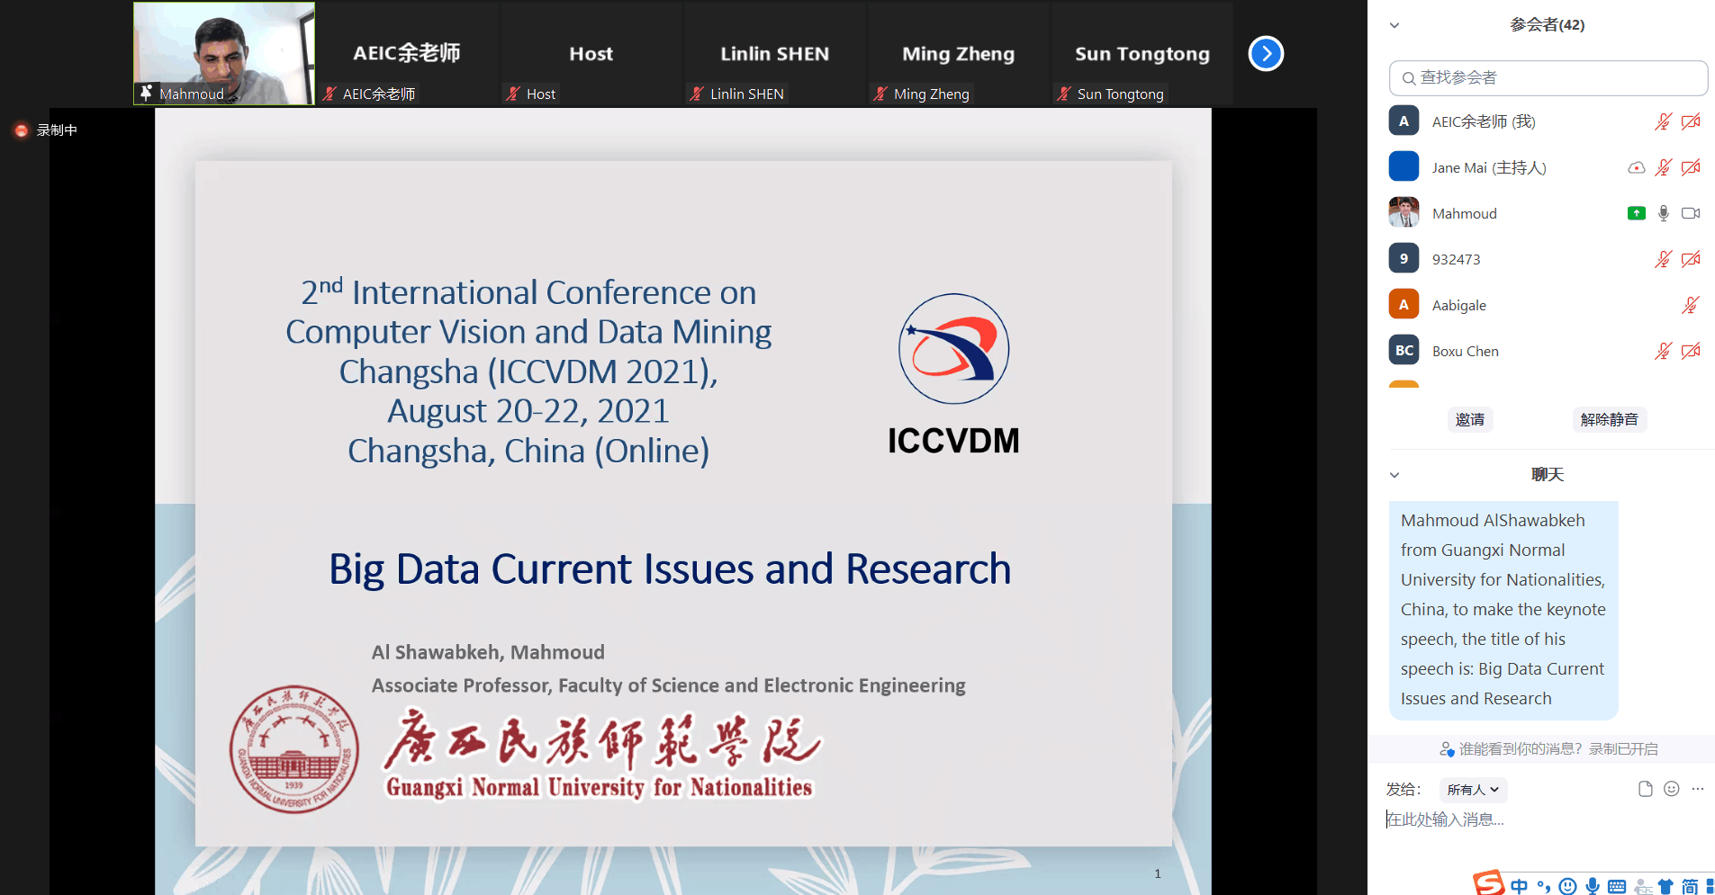
Task: Click the 邀请 invite button
Action: click(1469, 419)
